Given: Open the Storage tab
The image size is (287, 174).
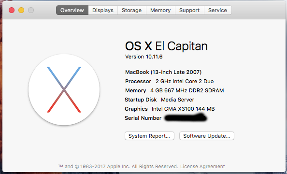Looking at the screenshot, I should [x=132, y=10].
